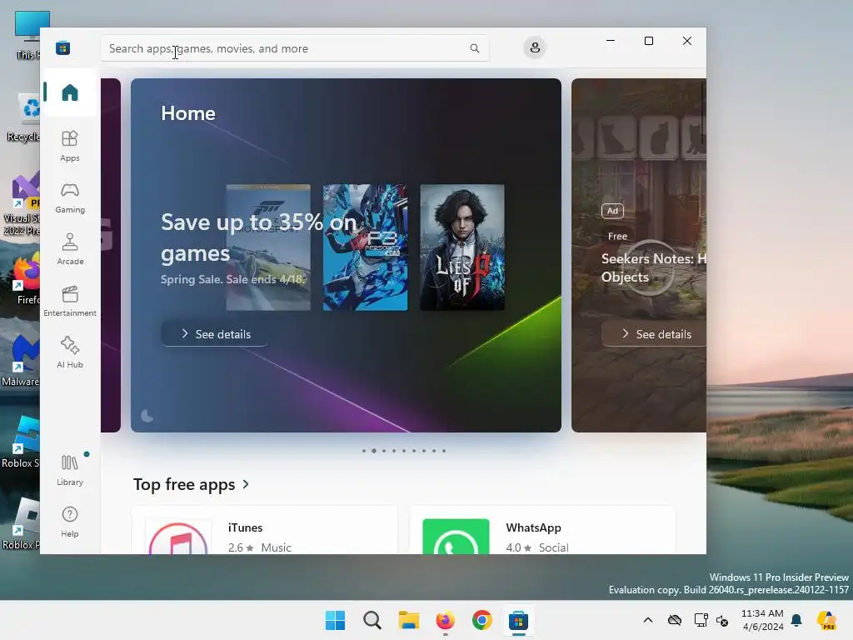Open the user account profile icon

tap(535, 47)
